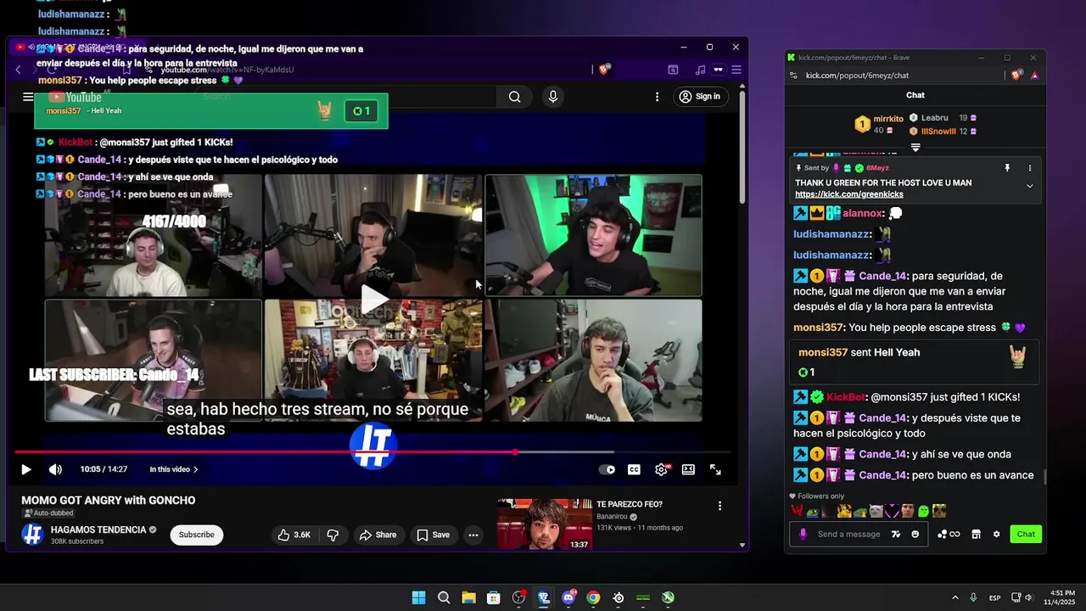Open options menu for 'TE PAREZCO FEO?' video

click(x=719, y=506)
